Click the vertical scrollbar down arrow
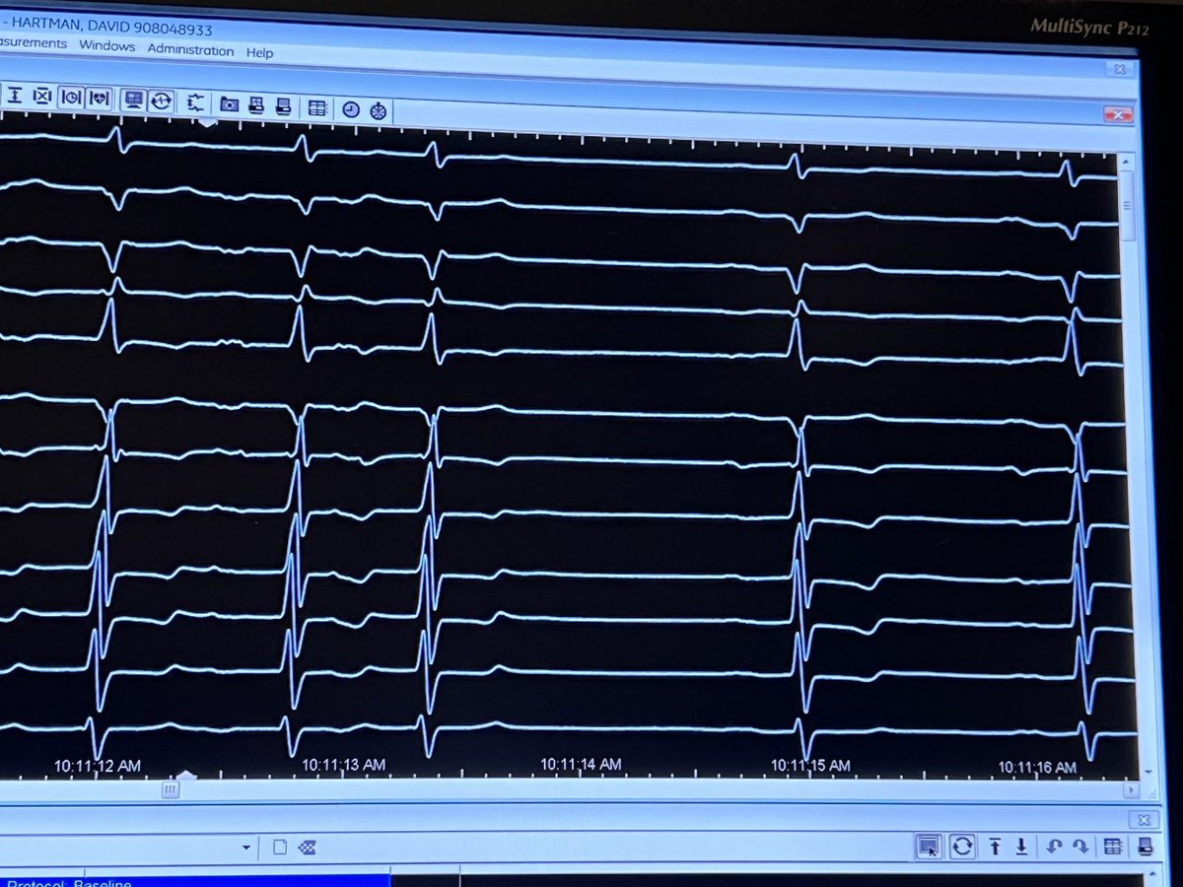The image size is (1183, 887). (1147, 773)
